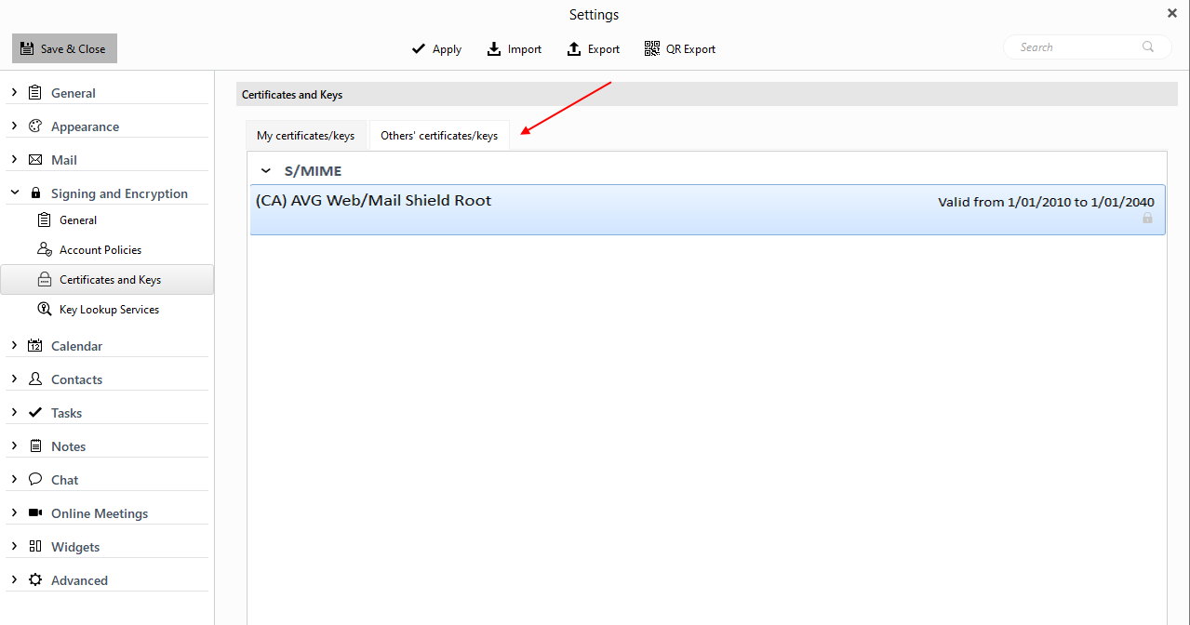Click the Contacts person icon

click(x=35, y=379)
